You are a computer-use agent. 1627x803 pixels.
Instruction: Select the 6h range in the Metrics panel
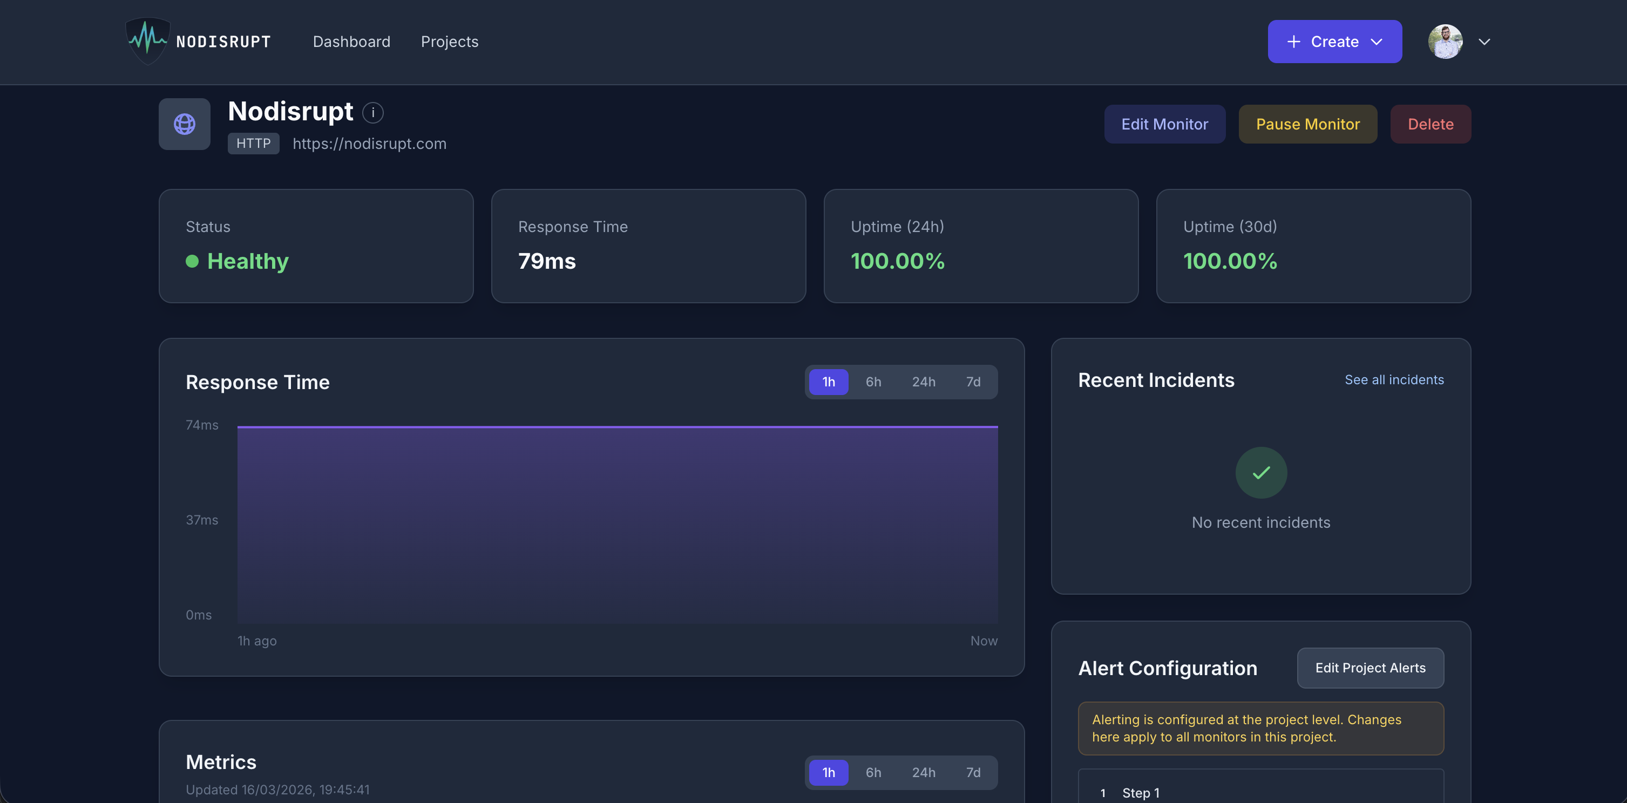[873, 772]
